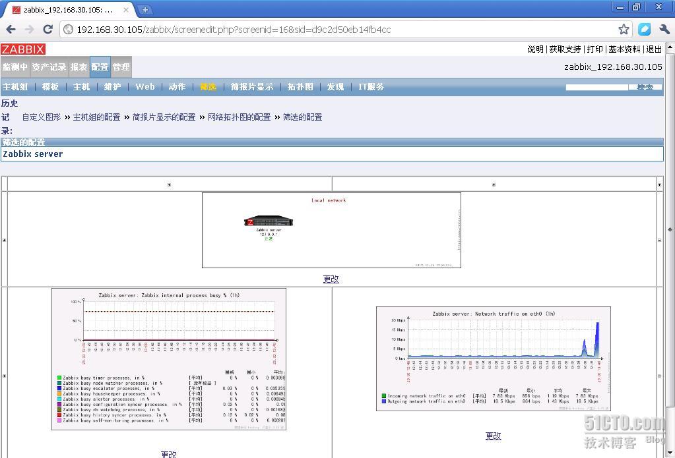
Task: Go to 主机 submenu item
Action: (x=81, y=87)
